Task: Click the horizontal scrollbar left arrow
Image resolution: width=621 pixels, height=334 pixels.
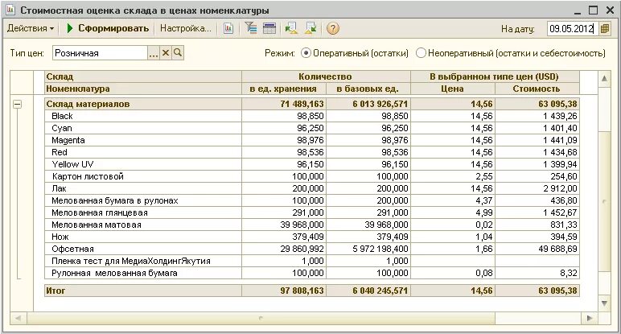Action: click(18, 318)
